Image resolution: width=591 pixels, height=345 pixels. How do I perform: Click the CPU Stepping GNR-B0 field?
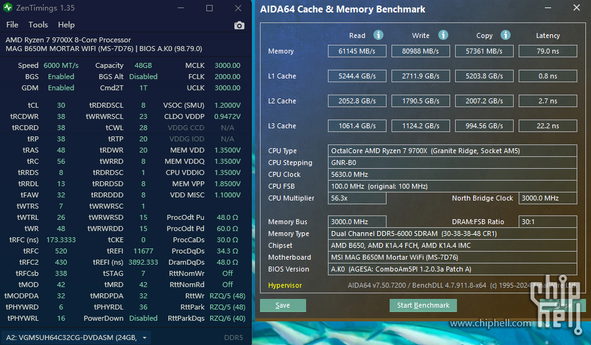[453, 163]
